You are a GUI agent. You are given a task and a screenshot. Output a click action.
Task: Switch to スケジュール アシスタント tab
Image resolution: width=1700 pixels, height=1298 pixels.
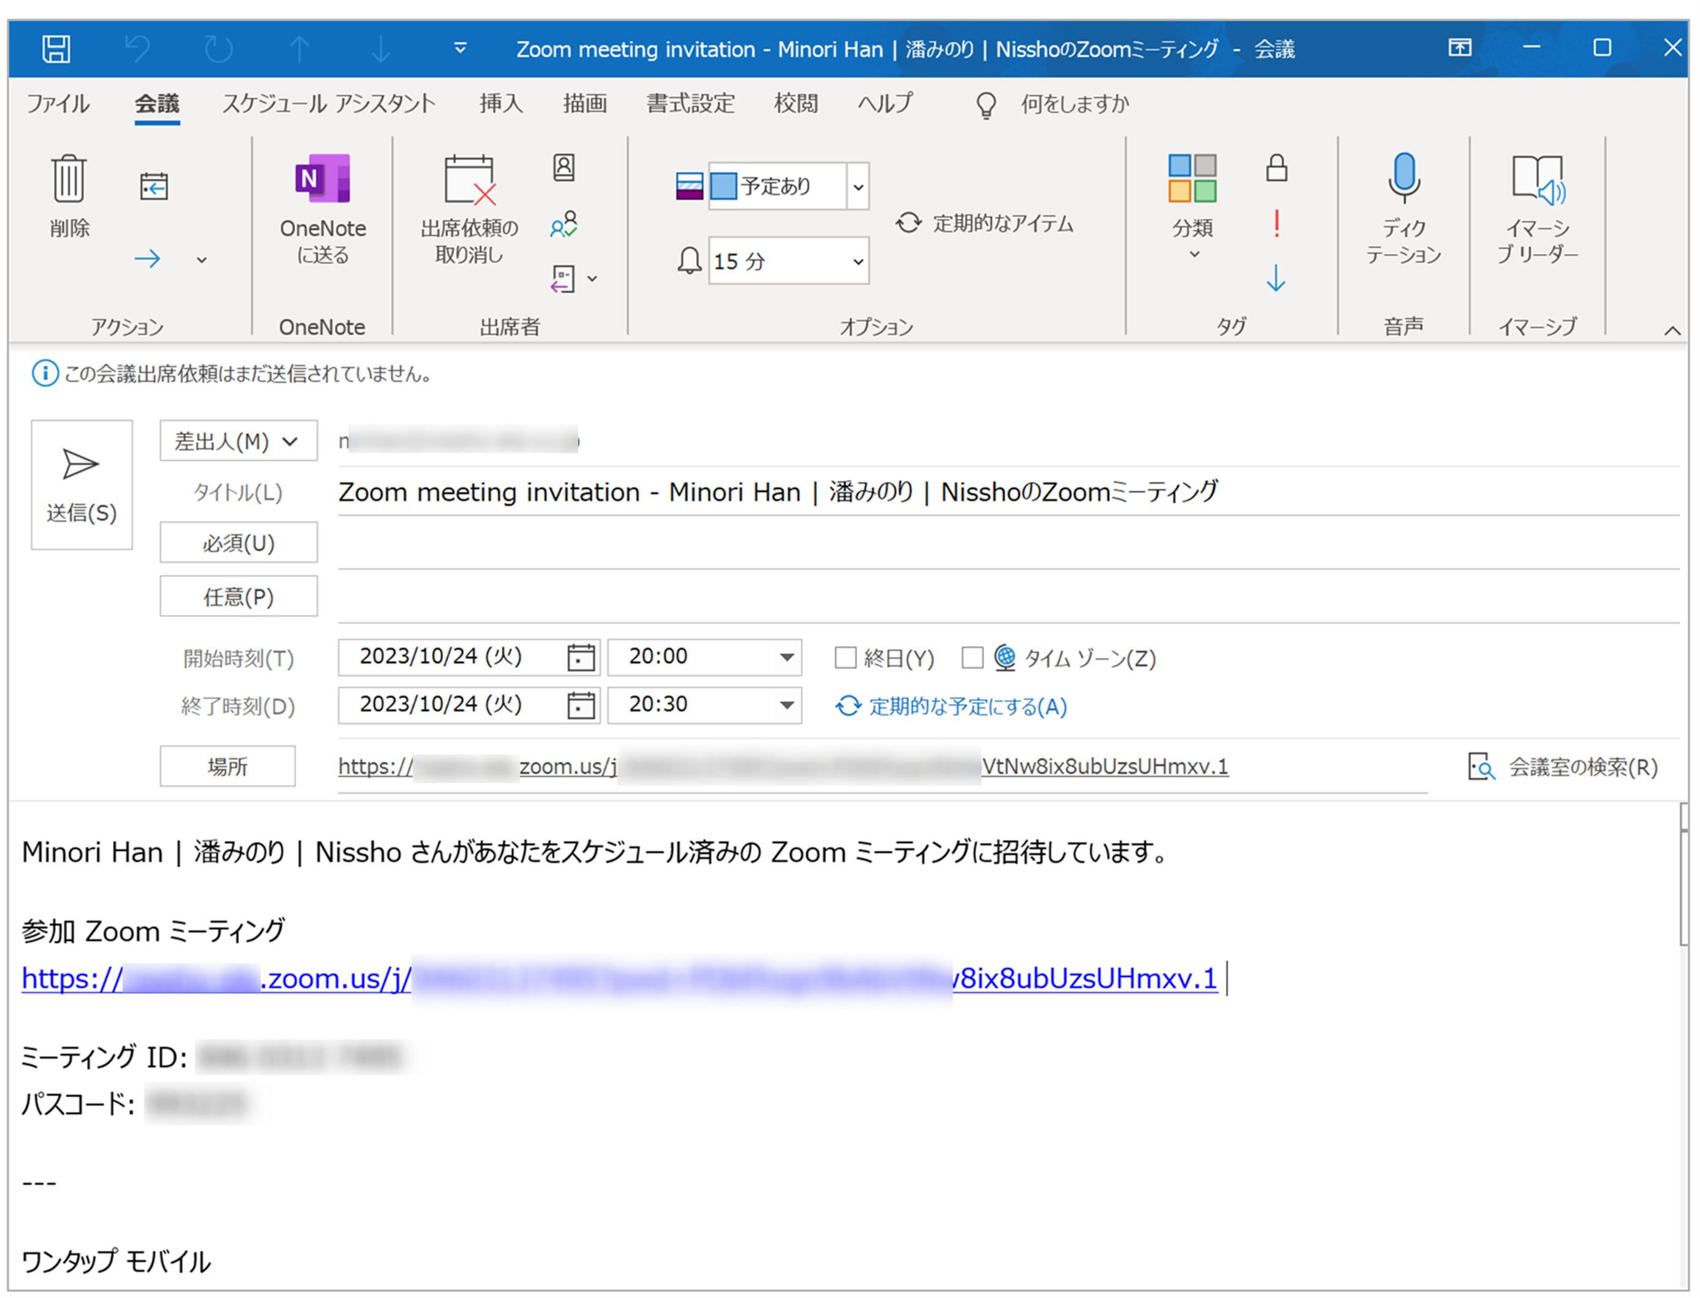(329, 103)
